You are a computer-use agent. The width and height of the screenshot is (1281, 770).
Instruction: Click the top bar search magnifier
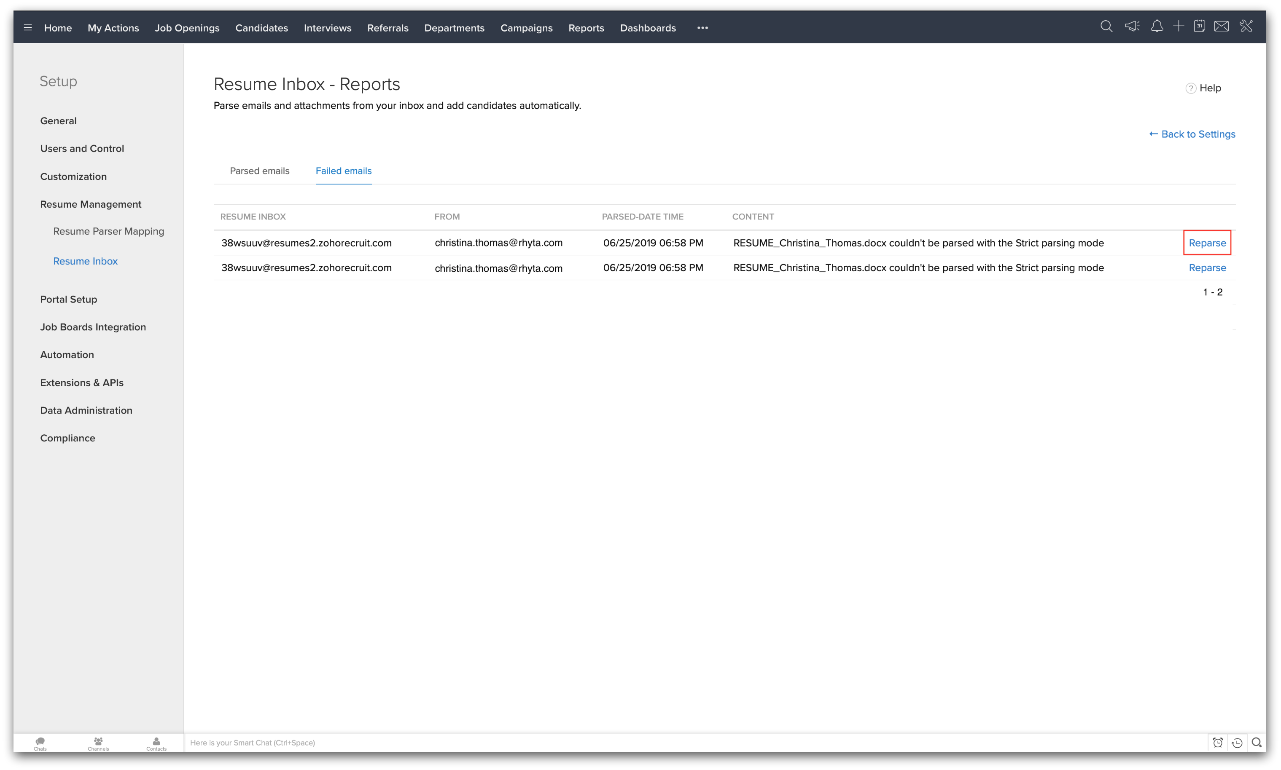coord(1106,27)
